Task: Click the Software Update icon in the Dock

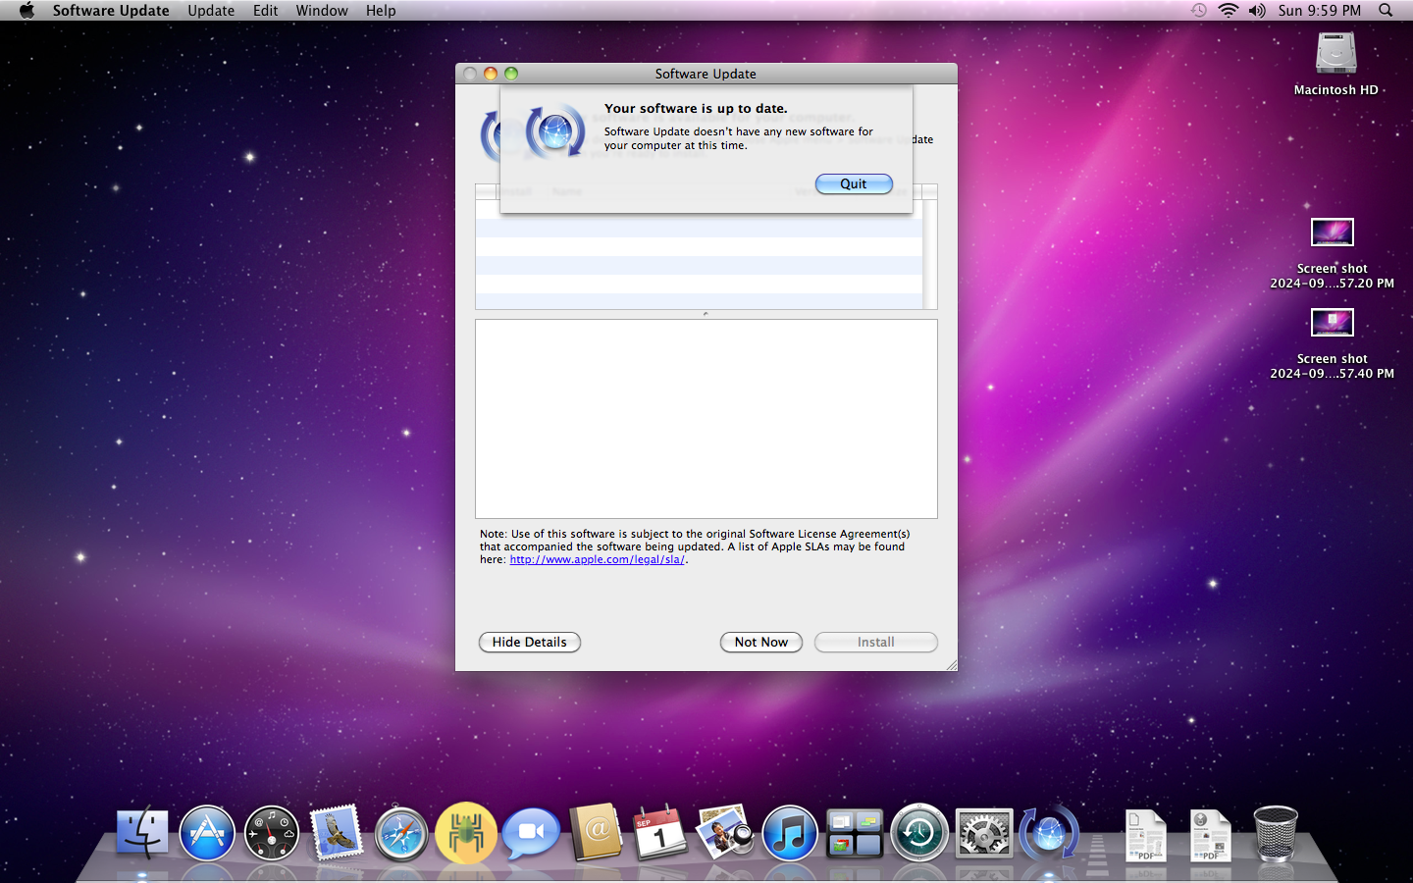Action: click(1049, 833)
